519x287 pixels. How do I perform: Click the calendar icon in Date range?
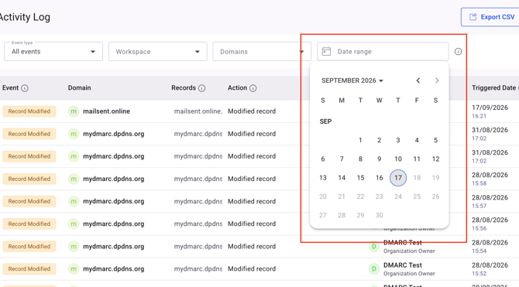tap(326, 51)
